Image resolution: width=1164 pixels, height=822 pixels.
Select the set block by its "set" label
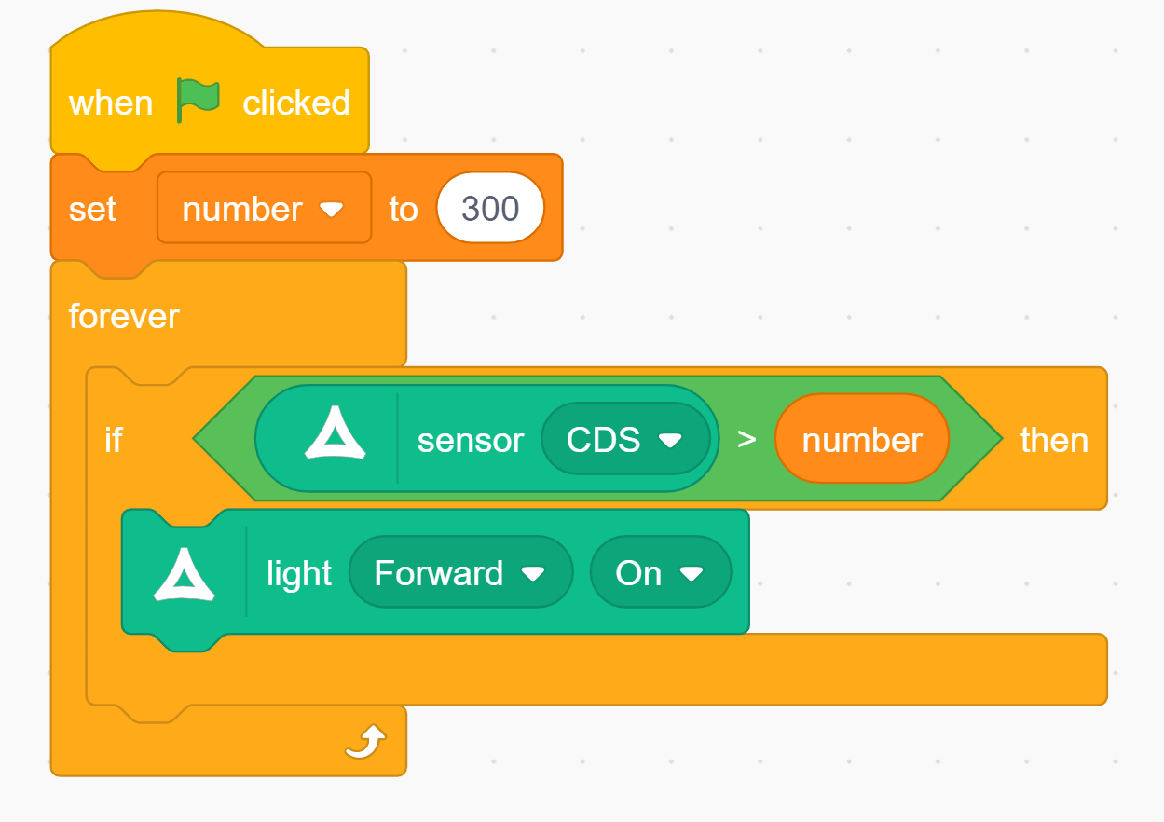pos(92,209)
